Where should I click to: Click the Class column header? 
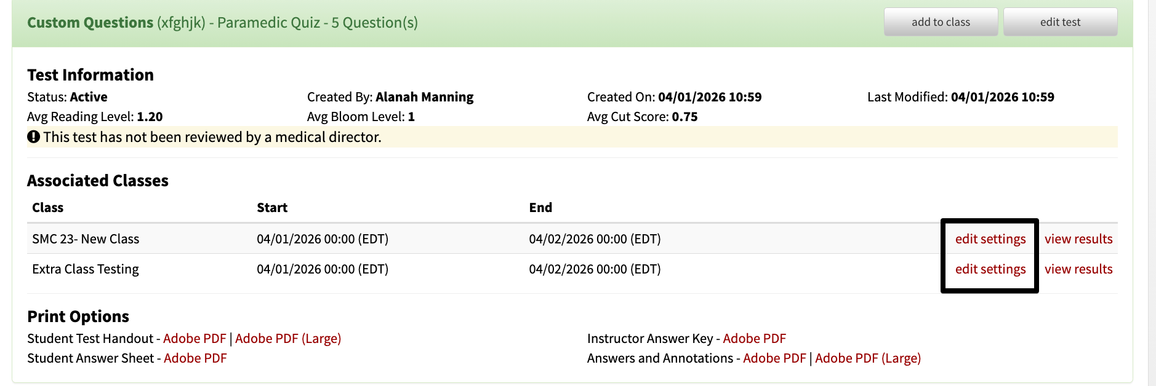pyautogui.click(x=47, y=208)
